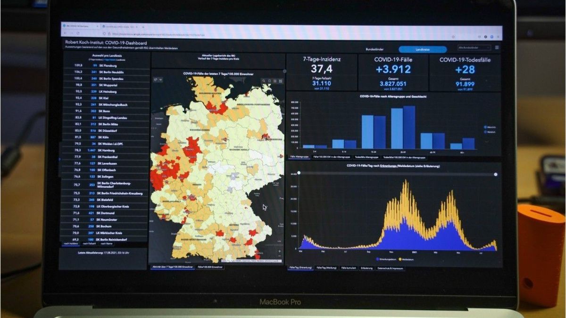Select SK Flensburg in the Landkreis list
The image size is (566, 318).
click(106, 65)
